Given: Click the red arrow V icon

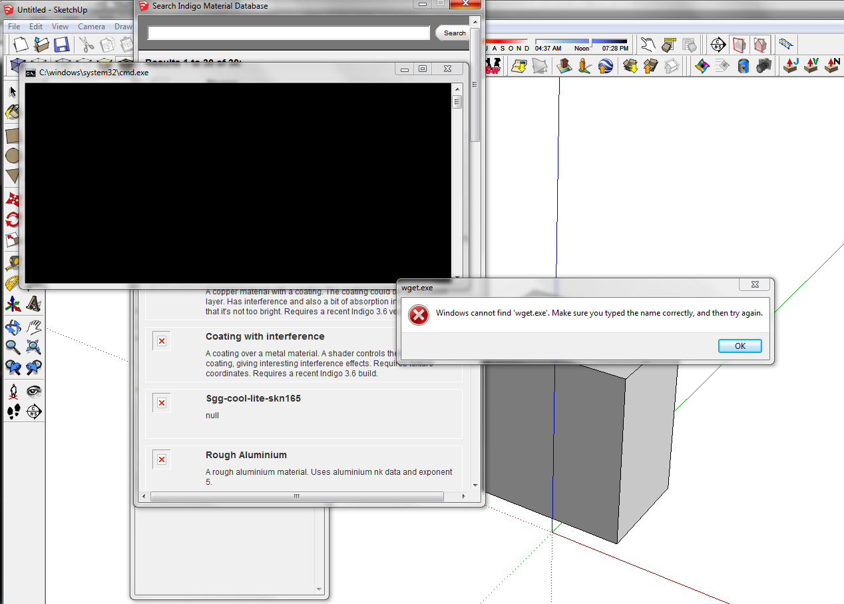Looking at the screenshot, I should click(811, 65).
